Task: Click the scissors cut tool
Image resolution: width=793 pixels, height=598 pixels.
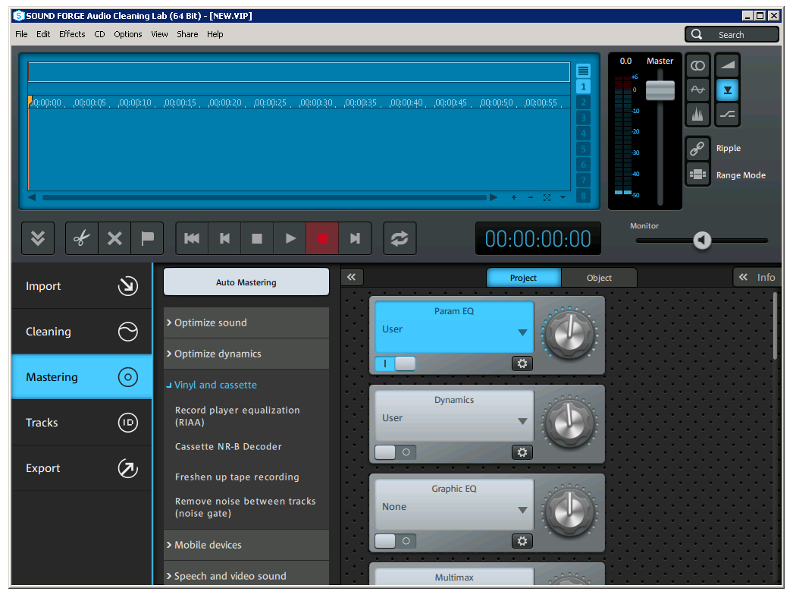Action: [82, 238]
